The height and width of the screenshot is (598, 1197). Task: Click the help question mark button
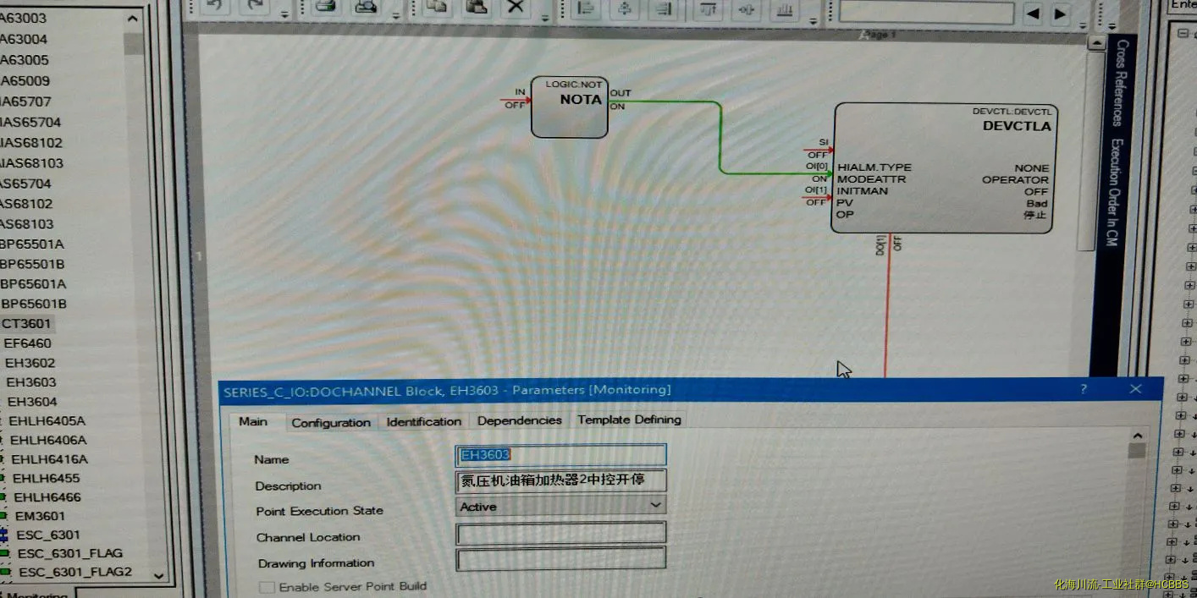point(1084,389)
